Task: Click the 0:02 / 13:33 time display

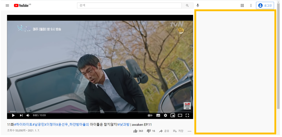Action: click(x=39, y=115)
